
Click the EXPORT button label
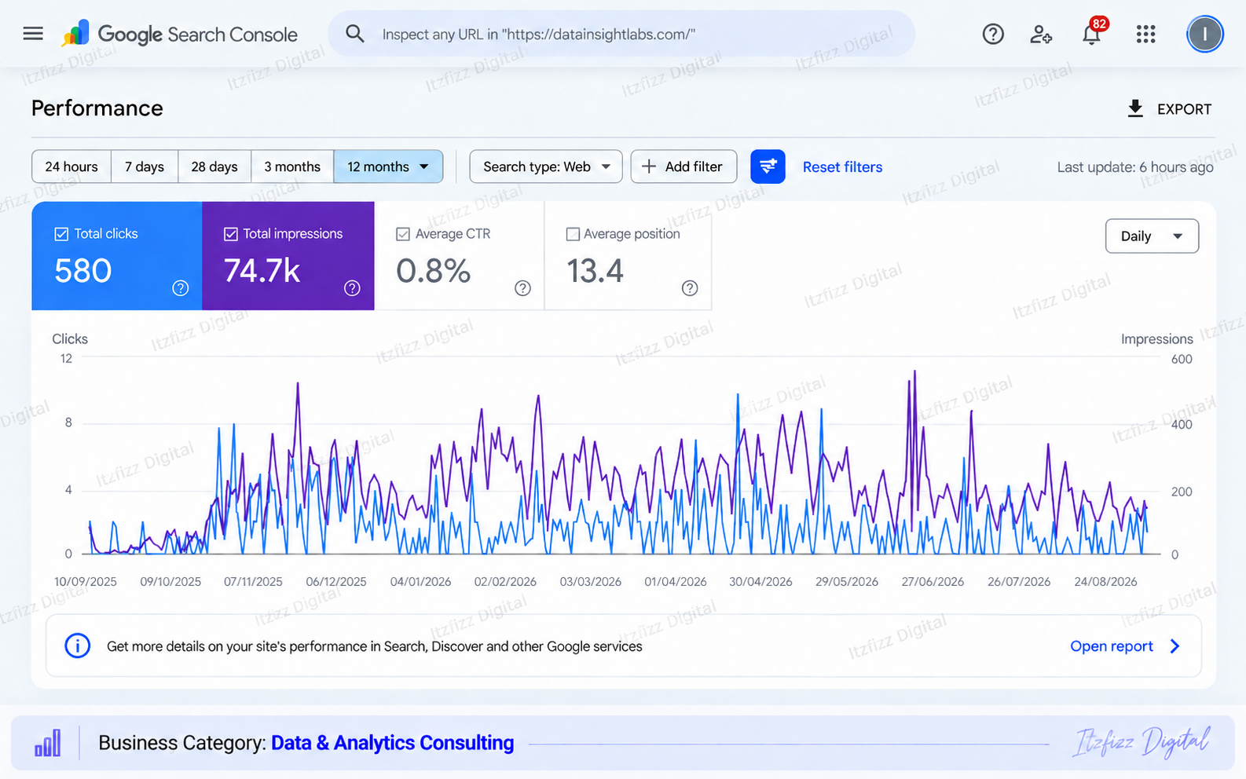[1184, 109]
